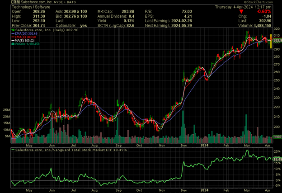The image size is (282, 193).
Task: Click the green line swatch in ratio panel legend
Action: click(x=13, y=150)
